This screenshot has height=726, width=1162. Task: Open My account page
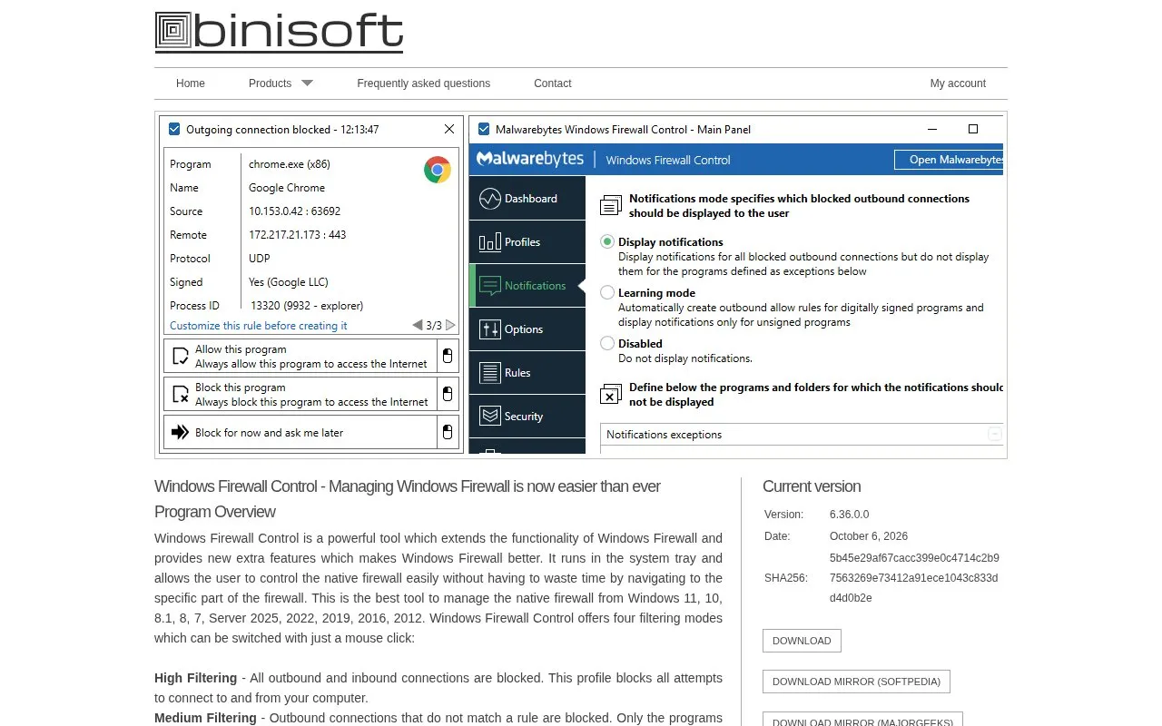click(x=958, y=83)
